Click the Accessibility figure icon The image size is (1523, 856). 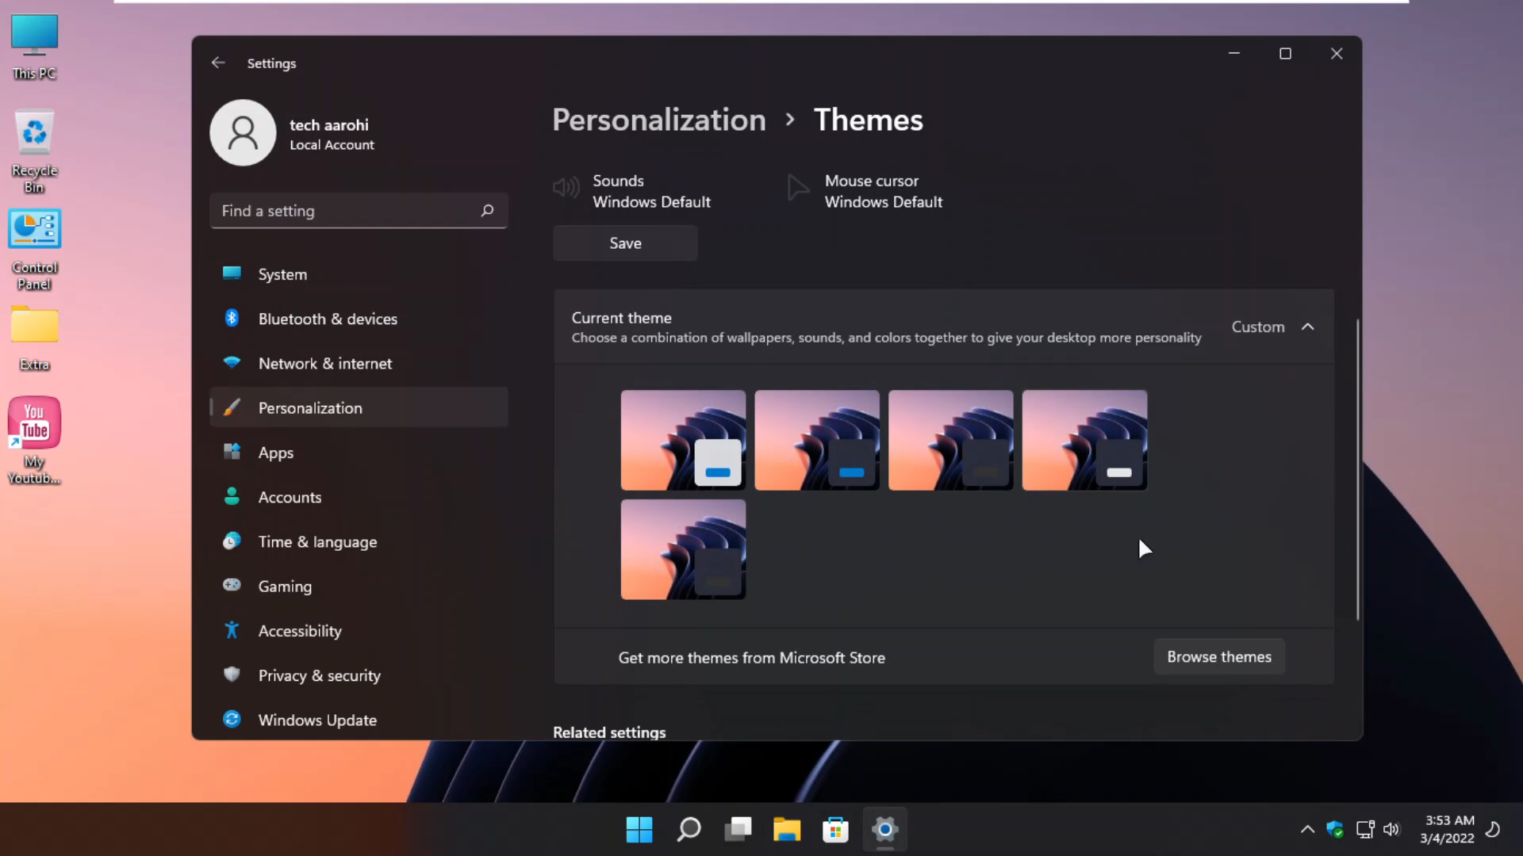pos(232,630)
